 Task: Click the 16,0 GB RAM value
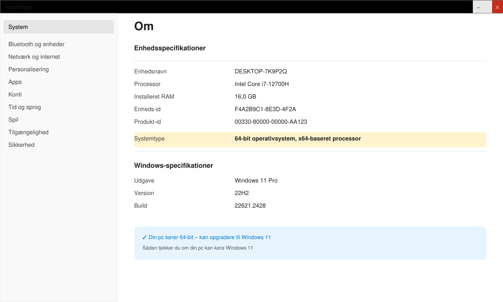[x=245, y=96]
